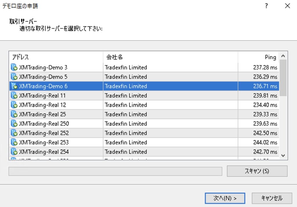Select the XMTrading-Real 252 server name
Screen dimensions: 297x207
44,133
